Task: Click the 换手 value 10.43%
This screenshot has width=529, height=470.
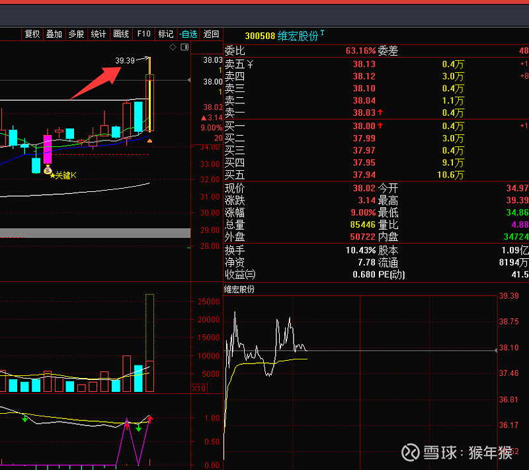Action: coord(360,250)
